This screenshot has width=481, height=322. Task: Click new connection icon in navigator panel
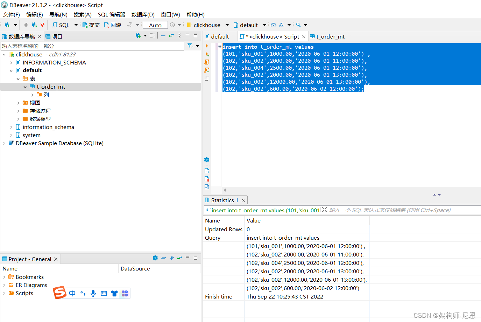tap(138, 35)
